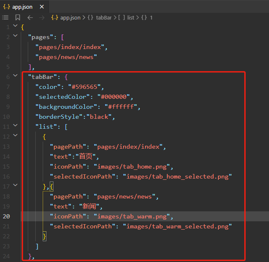269x262 pixels.
Task: Click the "#000000" selectedColor value
Action: (114, 97)
